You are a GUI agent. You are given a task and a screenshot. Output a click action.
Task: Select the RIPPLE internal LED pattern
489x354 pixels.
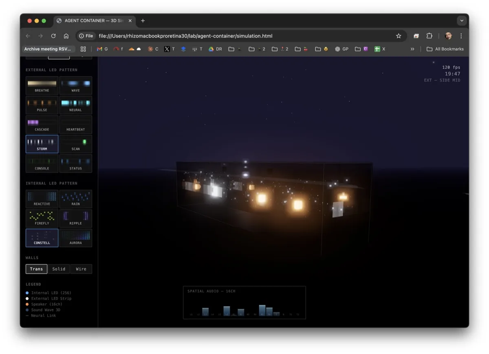click(x=76, y=219)
